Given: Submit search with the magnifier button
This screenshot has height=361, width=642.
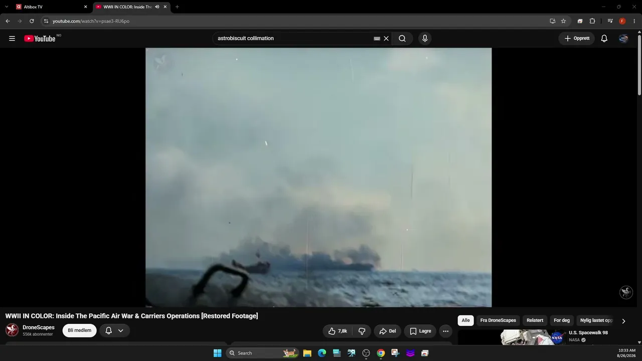Looking at the screenshot, I should [x=402, y=39].
